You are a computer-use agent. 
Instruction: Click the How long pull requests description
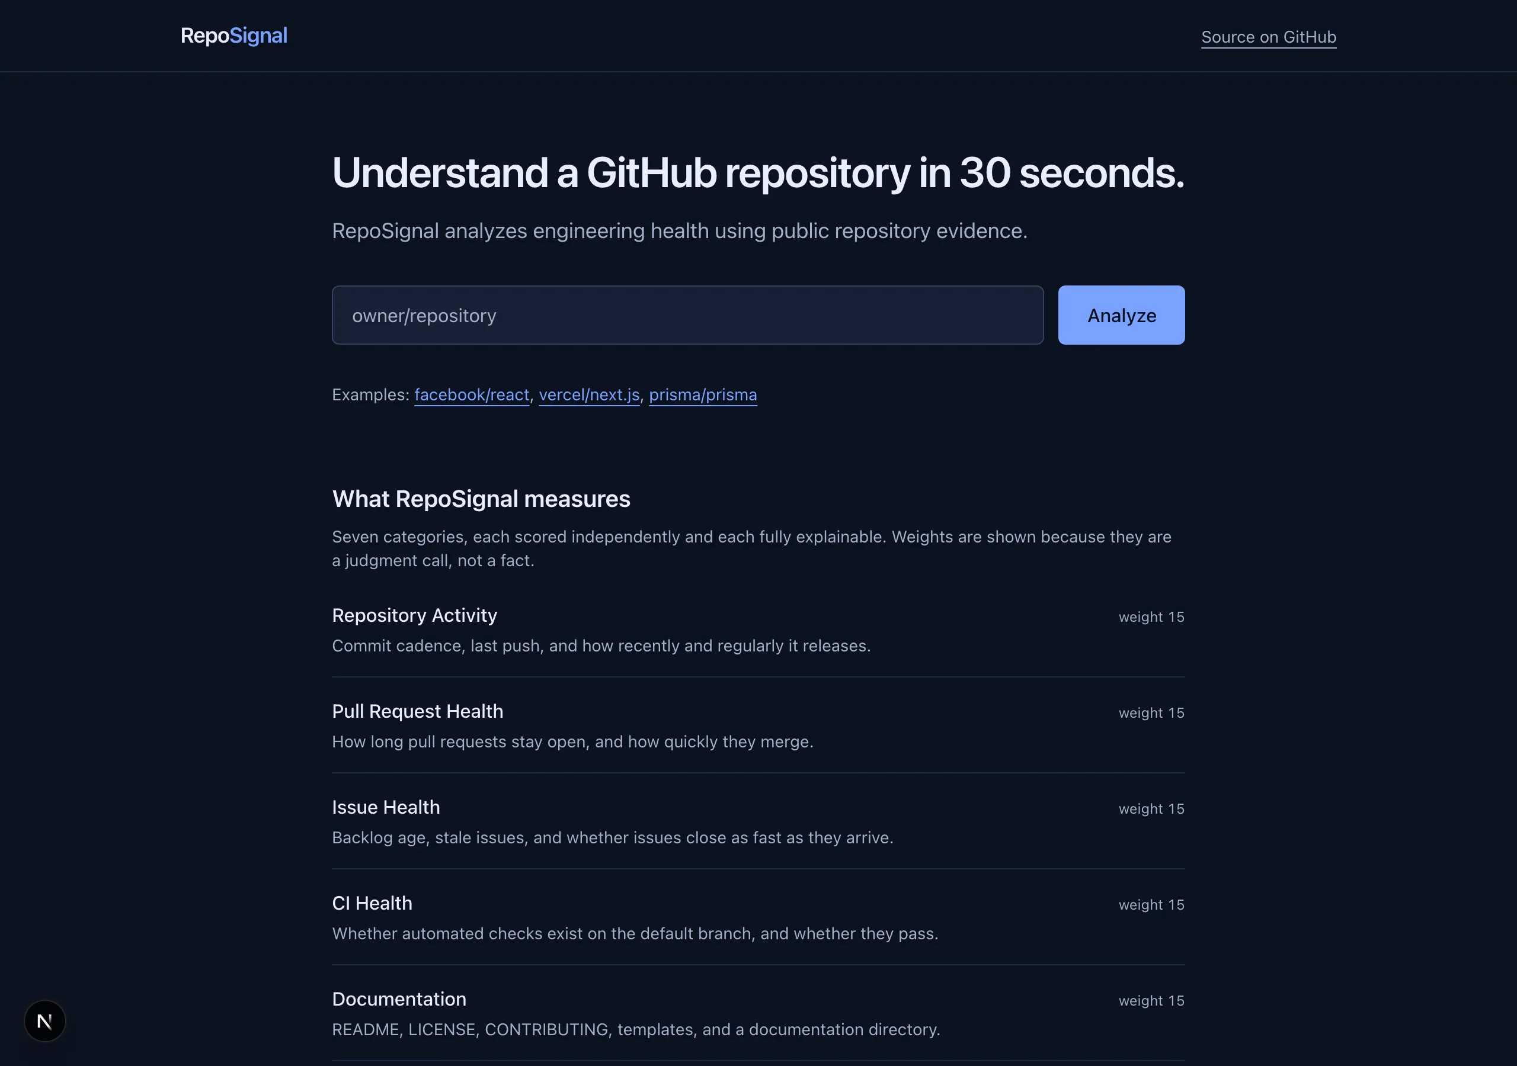tap(572, 741)
